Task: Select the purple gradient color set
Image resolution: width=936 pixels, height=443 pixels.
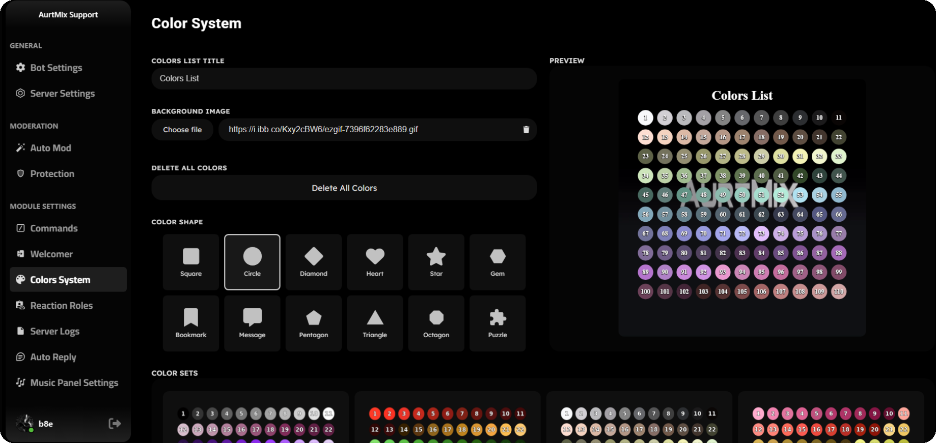Action: pyautogui.click(x=256, y=417)
